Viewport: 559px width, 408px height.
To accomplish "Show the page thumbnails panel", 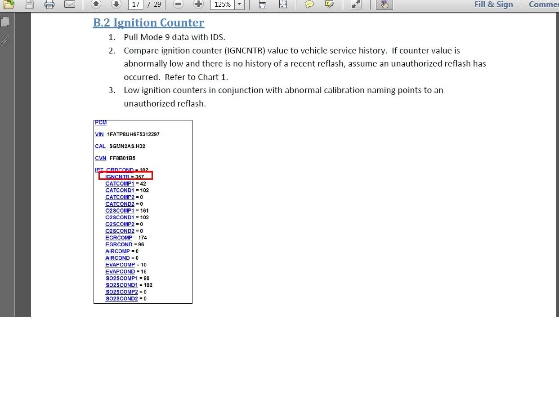I will pos(5,22).
